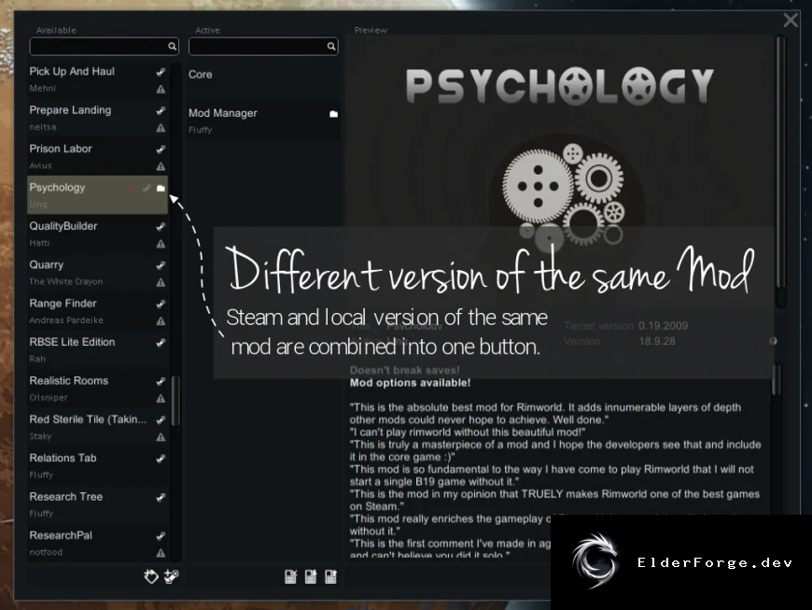Click the warning triangle on the Quarry row
Screen dimensions: 812x610
click(x=161, y=282)
